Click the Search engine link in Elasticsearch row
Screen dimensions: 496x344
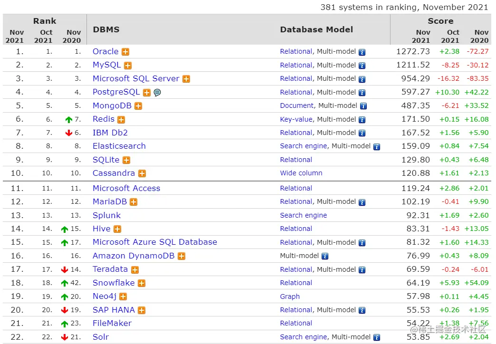click(x=304, y=146)
